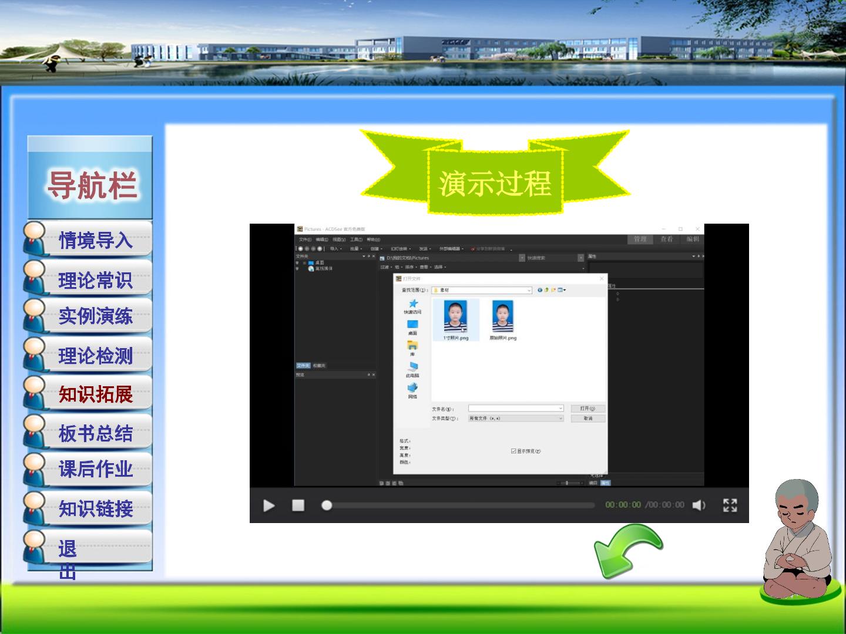Click the person icon beside 知识链接
The width and height of the screenshot is (846, 634).
35,508
